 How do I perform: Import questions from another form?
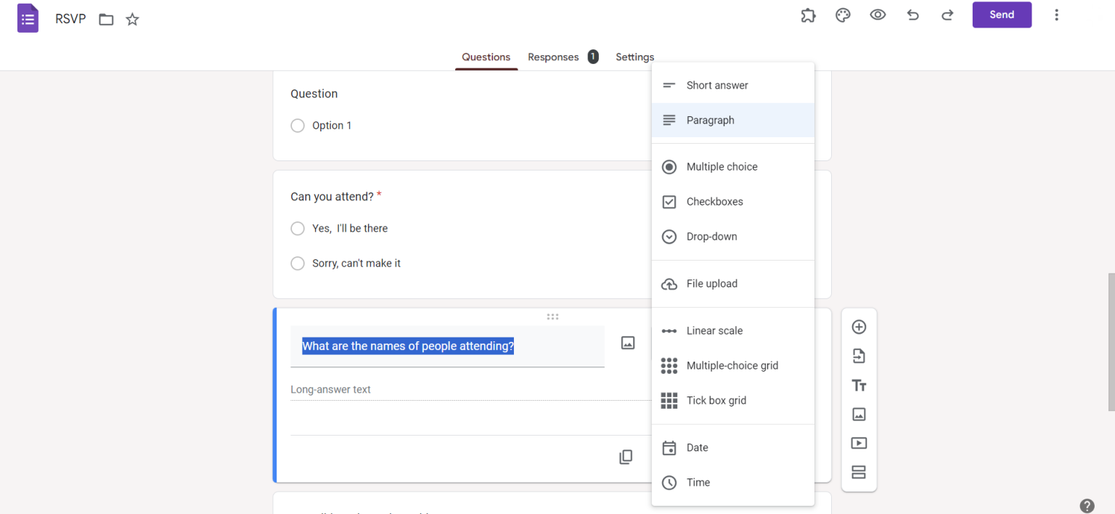[859, 356]
